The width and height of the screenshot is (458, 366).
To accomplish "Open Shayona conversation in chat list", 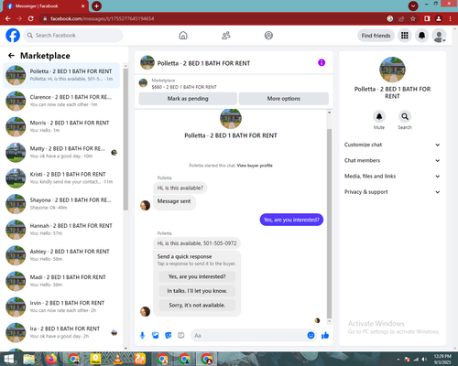I will 61,204.
